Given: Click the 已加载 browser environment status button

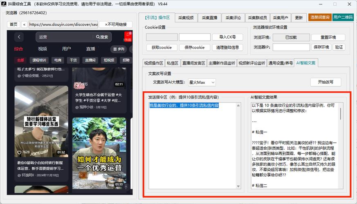Looking at the screenshot, I should coord(291,37).
